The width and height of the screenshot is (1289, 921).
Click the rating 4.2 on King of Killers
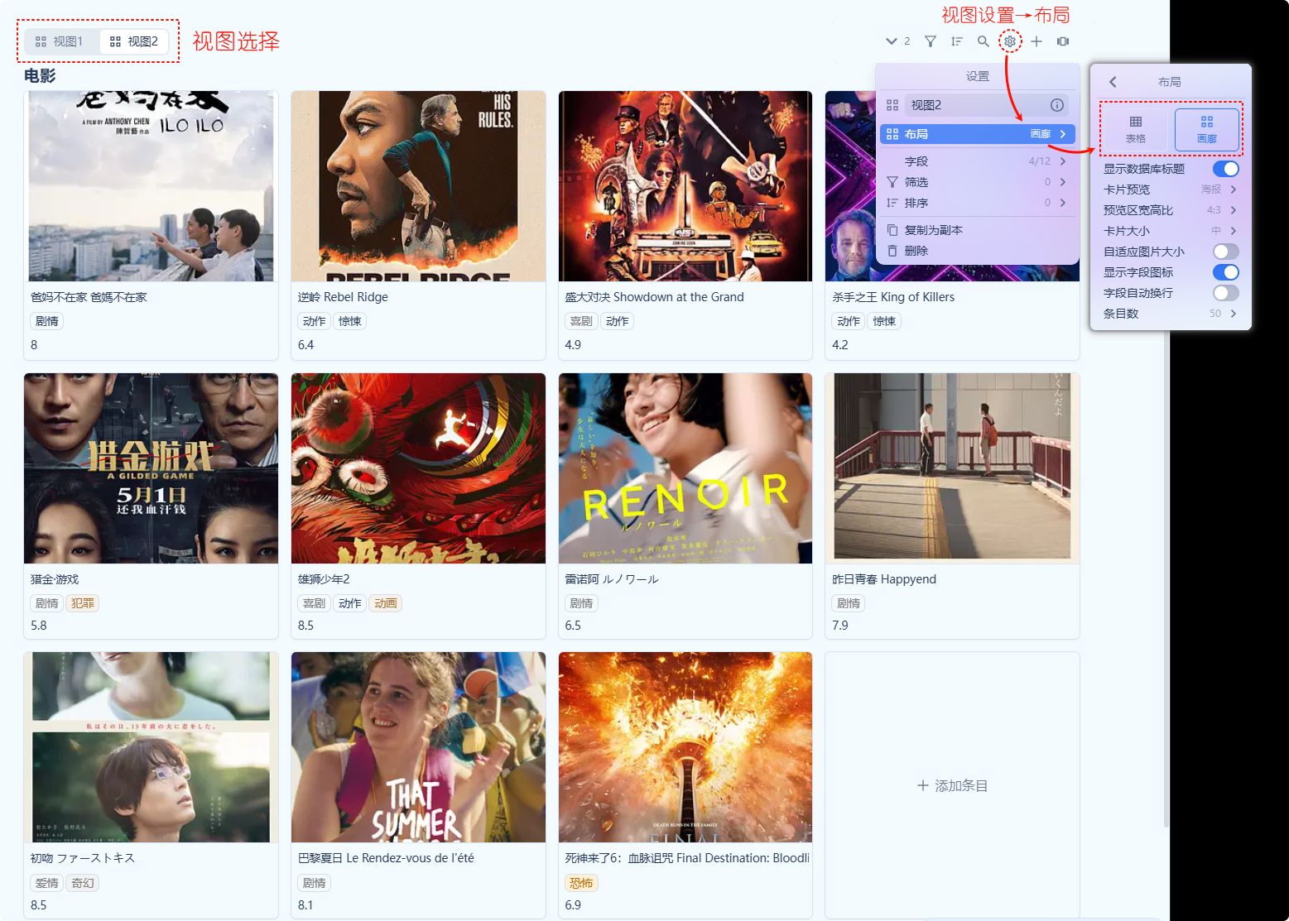(840, 345)
